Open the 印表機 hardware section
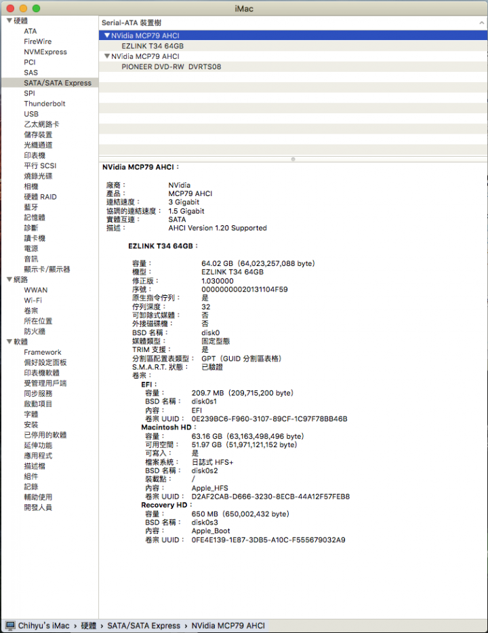Viewport: 488px width, 633px height. [x=35, y=155]
